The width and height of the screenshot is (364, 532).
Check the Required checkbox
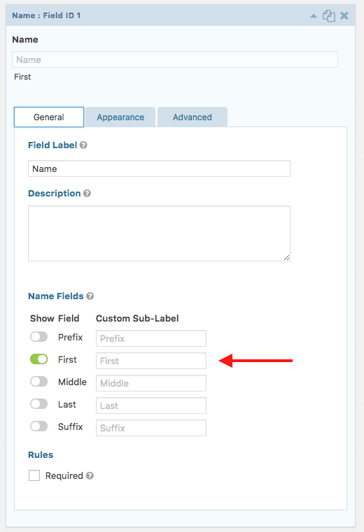tap(34, 475)
